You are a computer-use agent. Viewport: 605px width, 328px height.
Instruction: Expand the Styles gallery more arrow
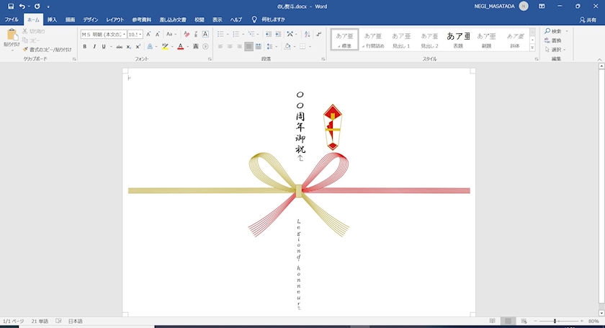[x=532, y=48]
